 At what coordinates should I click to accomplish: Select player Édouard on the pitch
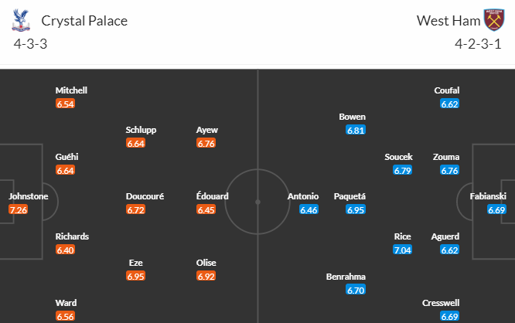pyautogui.click(x=213, y=196)
